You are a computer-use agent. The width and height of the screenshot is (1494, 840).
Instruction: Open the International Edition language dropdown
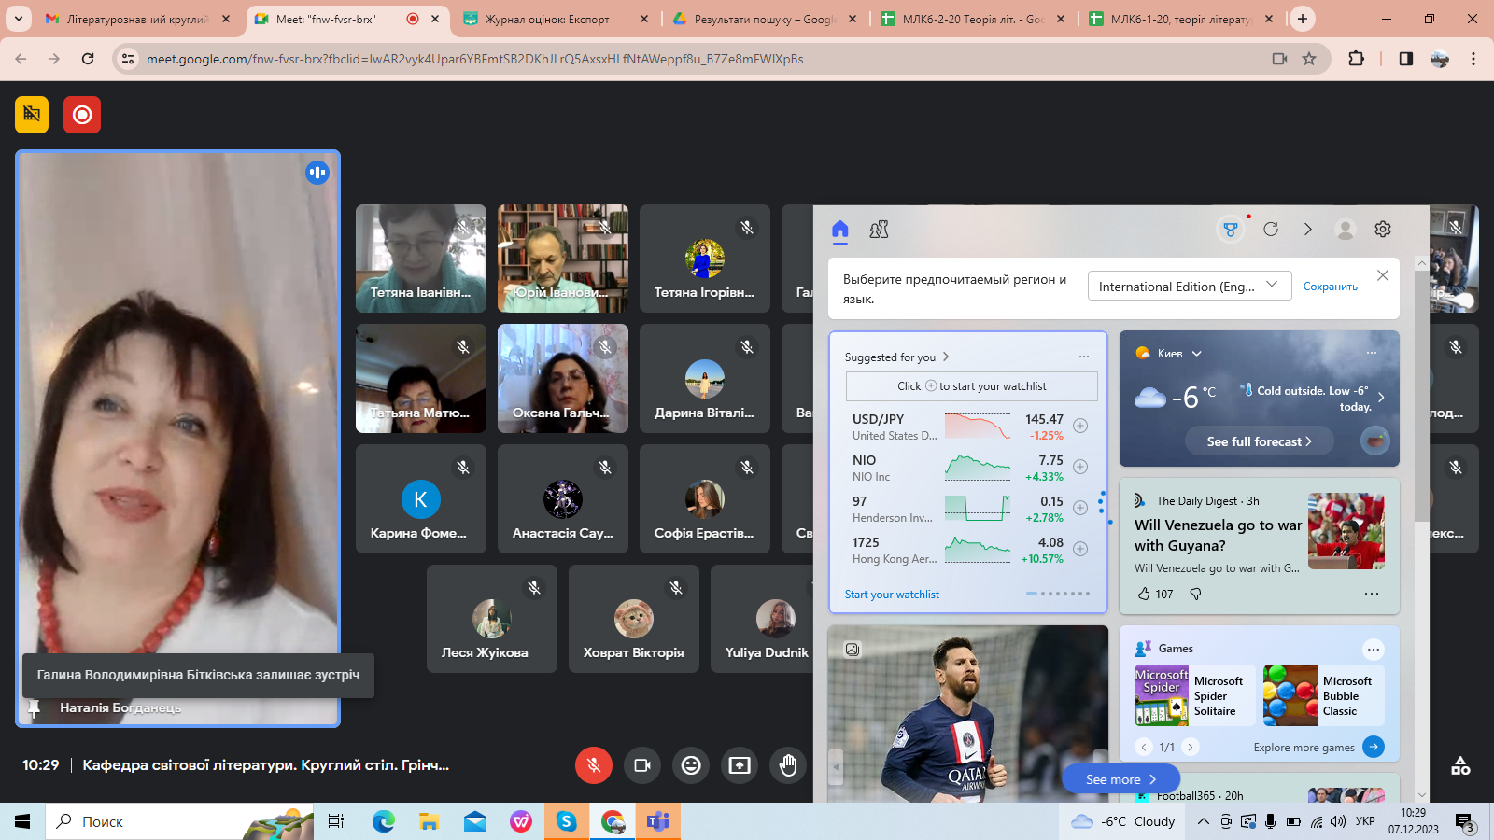[x=1189, y=287]
